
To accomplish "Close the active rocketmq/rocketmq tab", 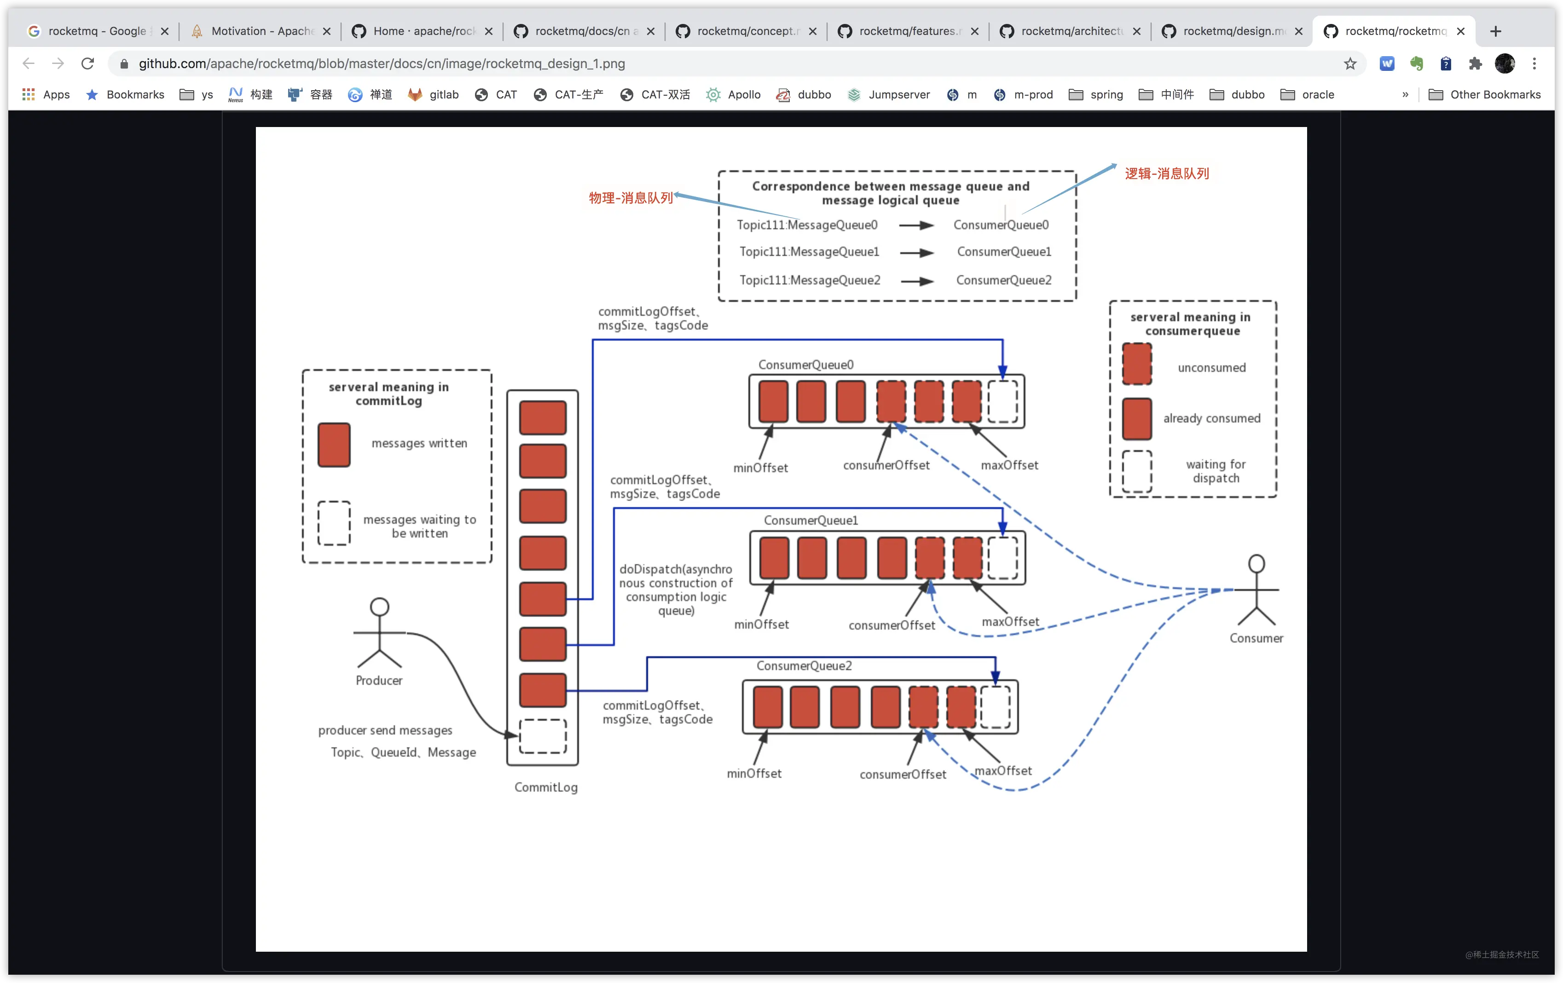I will point(1460,31).
